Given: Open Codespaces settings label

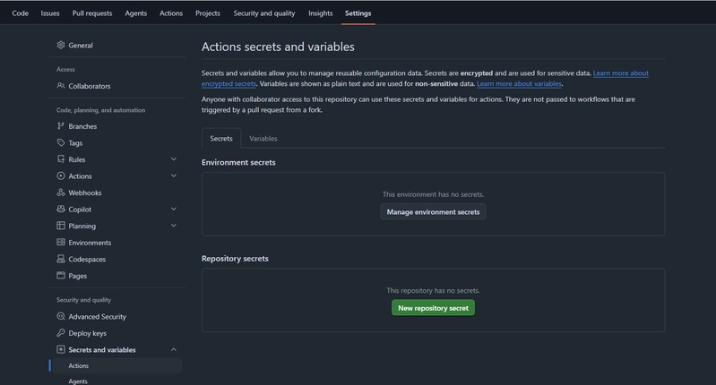Looking at the screenshot, I should click(x=87, y=259).
